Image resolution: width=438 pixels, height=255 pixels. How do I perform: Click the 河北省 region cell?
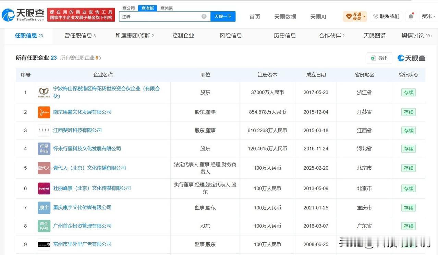(x=364, y=149)
